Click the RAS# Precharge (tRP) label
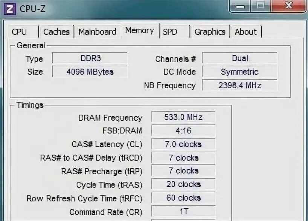This screenshot has height=221, width=308. 102,172
